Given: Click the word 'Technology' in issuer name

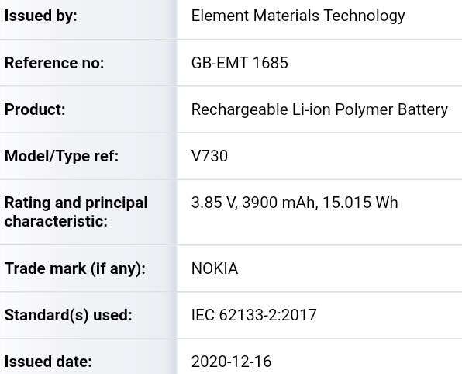Looking at the screenshot, I should pyautogui.click(x=364, y=16).
